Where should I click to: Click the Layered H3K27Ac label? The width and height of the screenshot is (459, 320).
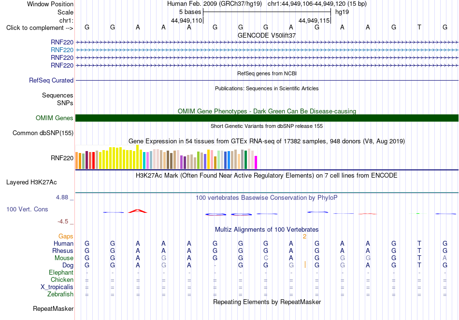coord(31,182)
